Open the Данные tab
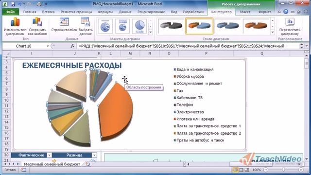This screenshot has height=175, width=311. [125, 12]
